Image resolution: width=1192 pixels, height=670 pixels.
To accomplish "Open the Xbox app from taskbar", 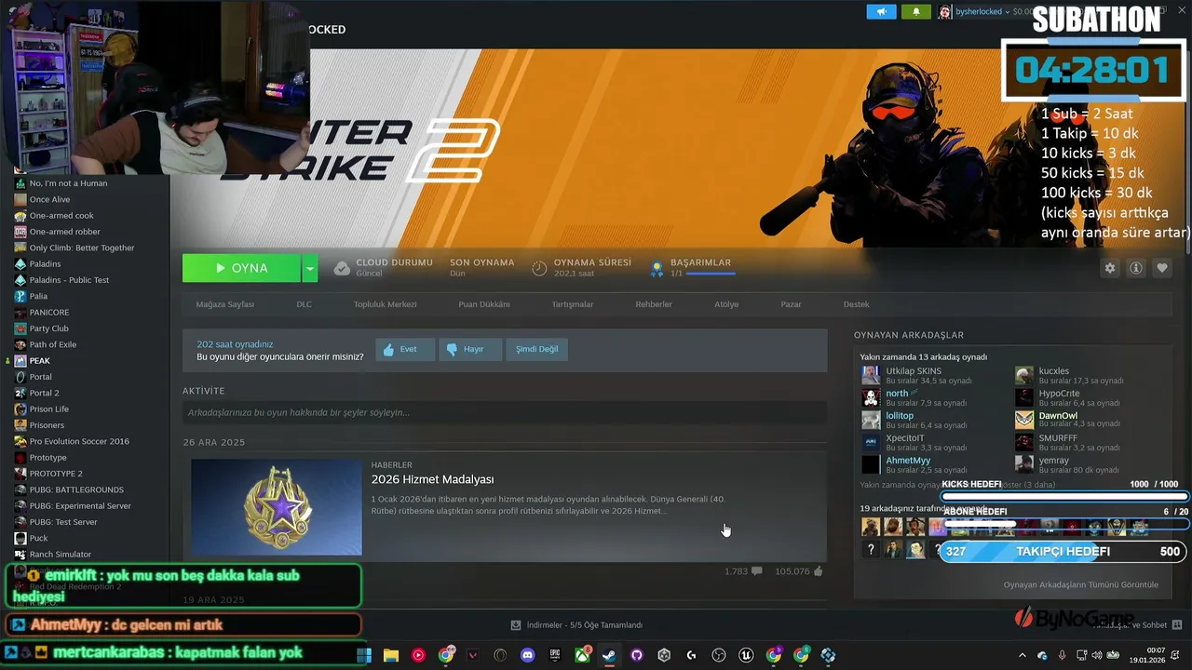I will (x=582, y=655).
